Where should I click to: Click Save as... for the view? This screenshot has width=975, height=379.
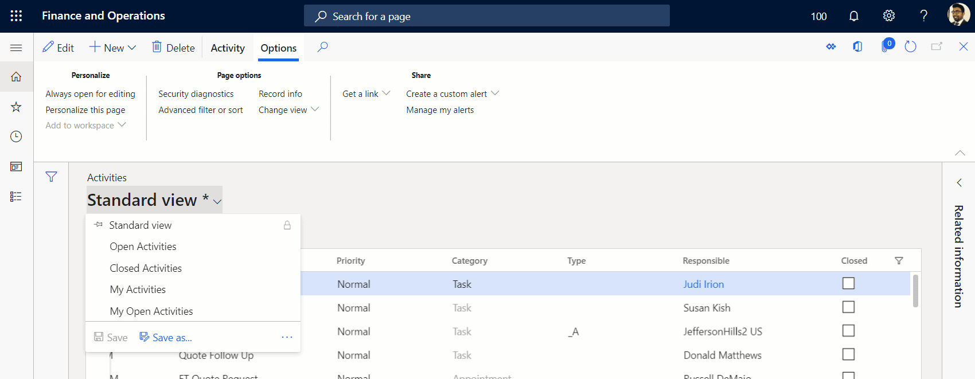[166, 338]
